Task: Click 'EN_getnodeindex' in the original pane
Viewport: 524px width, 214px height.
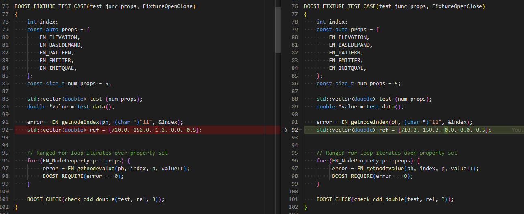Action: click(x=75, y=122)
